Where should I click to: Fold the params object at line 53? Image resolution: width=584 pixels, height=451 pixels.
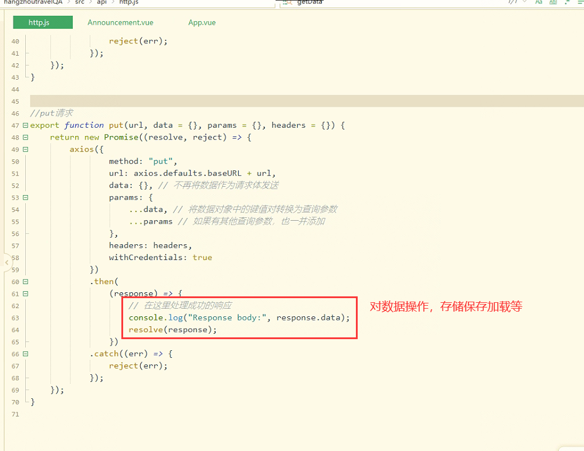pyautogui.click(x=25, y=197)
